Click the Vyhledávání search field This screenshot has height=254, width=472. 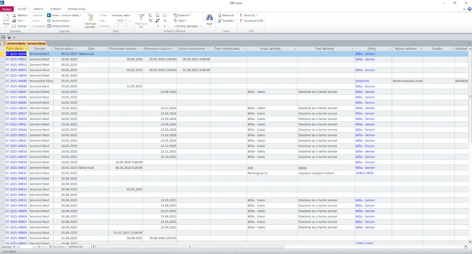point(76,247)
